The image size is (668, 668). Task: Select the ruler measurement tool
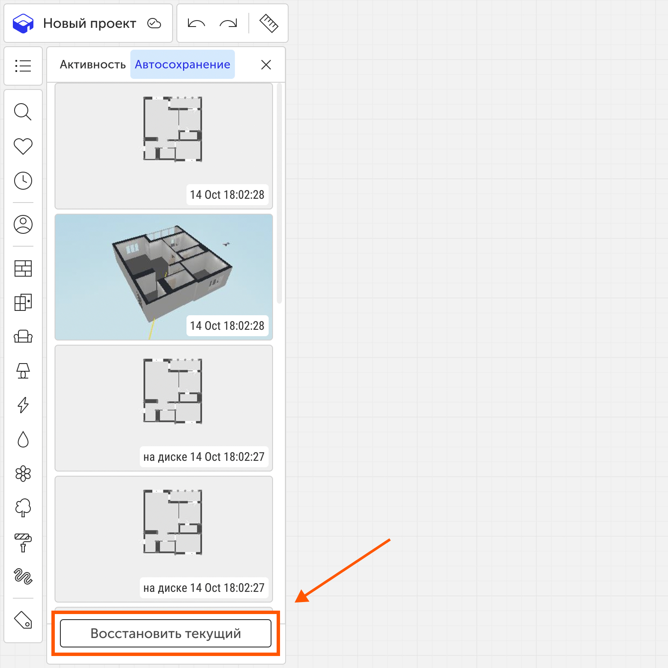pos(269,24)
